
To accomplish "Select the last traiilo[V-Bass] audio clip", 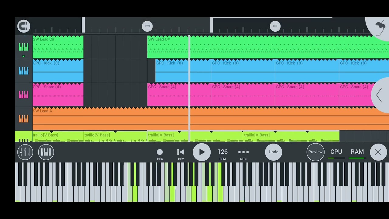I will click(291, 137).
